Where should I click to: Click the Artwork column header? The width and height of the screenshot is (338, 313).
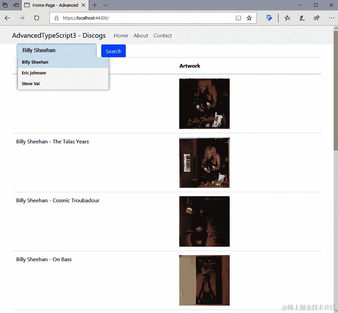[x=190, y=66]
